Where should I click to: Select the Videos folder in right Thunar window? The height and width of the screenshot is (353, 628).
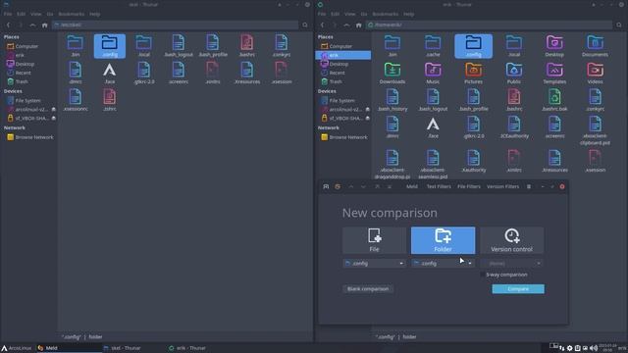596,74
